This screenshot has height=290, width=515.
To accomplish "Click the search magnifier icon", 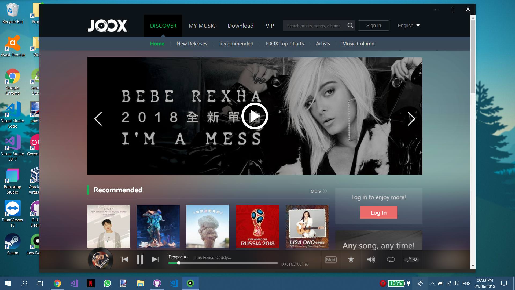I will [x=350, y=26].
